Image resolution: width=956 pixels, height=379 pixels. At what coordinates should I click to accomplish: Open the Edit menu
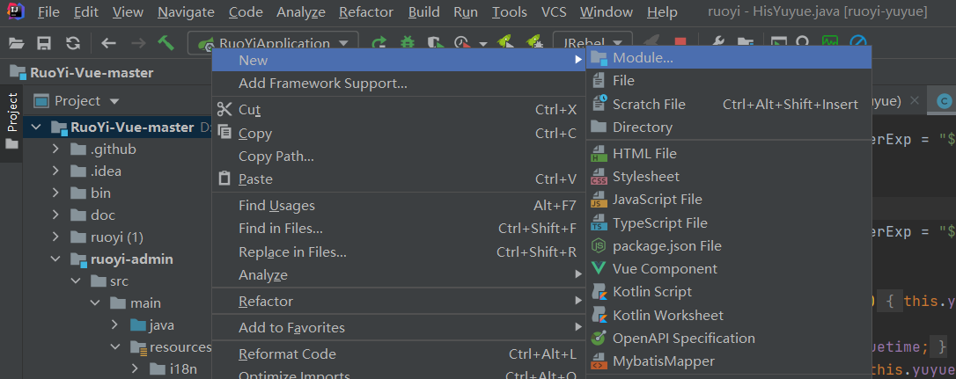[86, 11]
